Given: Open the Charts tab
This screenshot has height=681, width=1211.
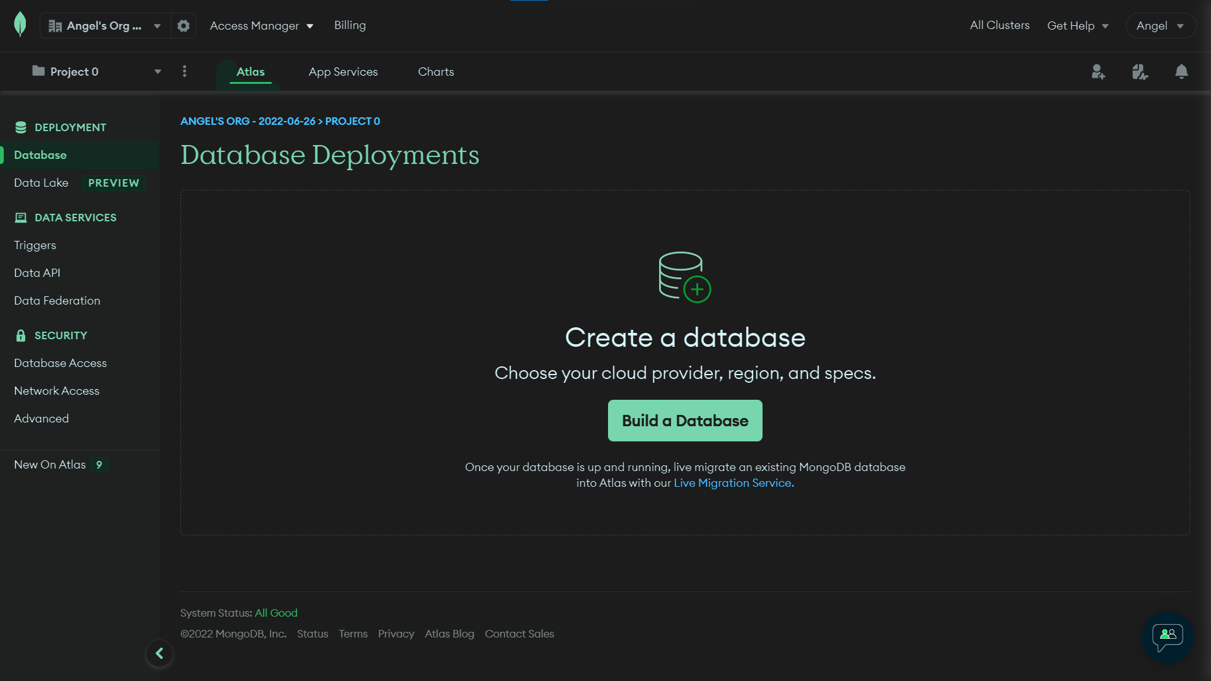Looking at the screenshot, I should coord(435,71).
